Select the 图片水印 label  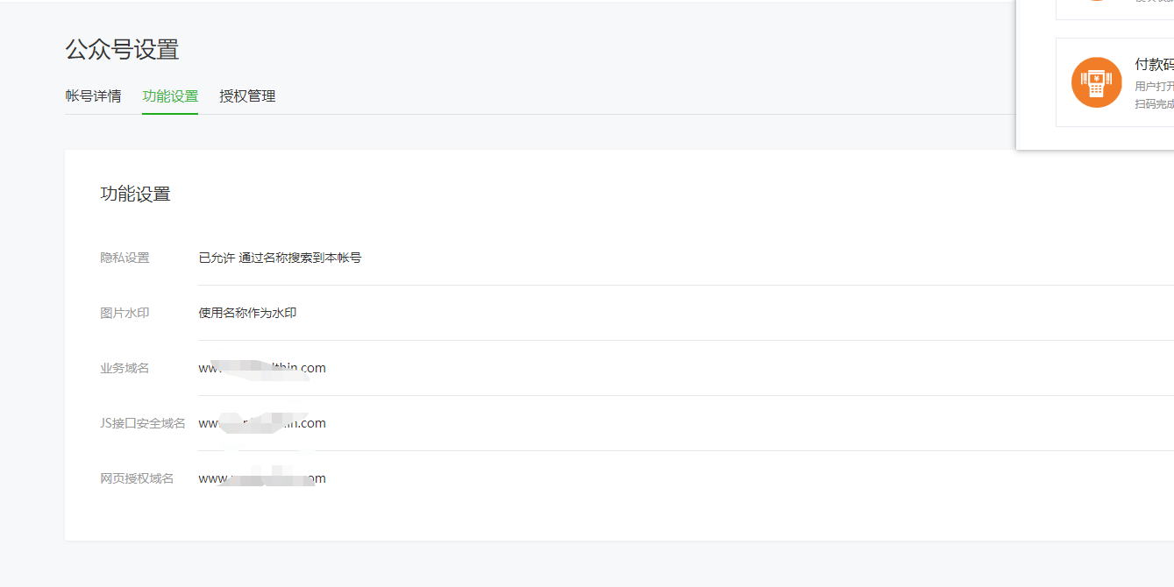(x=125, y=313)
